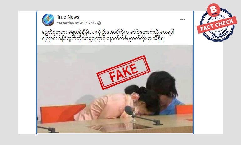Viewport: 241px width, 145px height.
Task: Click the MYANMAR text on the badge
Action: click(x=220, y=35)
